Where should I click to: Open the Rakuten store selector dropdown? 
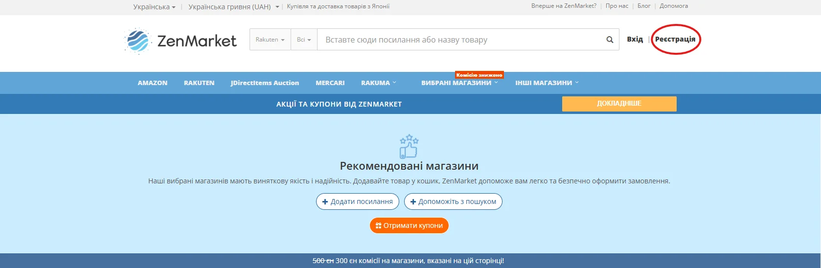coord(270,40)
